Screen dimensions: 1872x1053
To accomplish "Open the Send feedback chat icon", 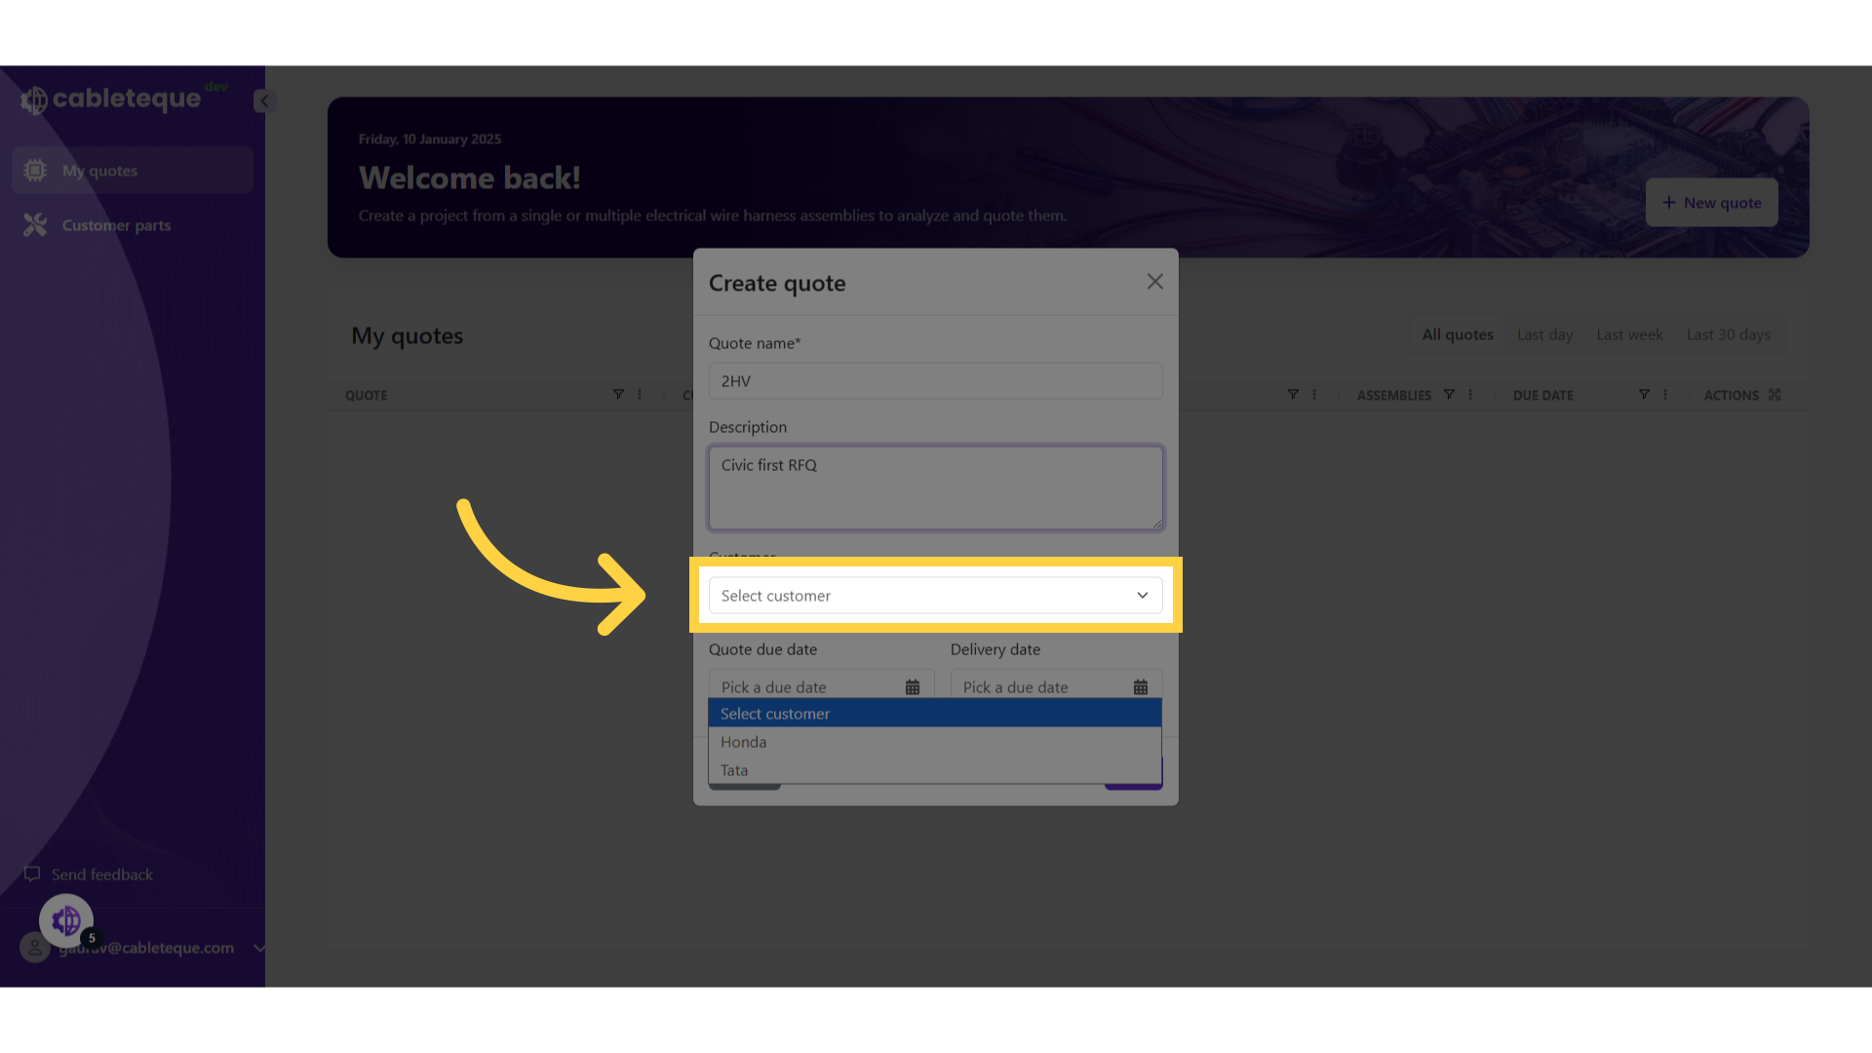I will point(32,874).
